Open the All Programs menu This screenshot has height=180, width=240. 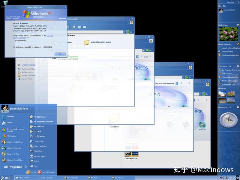13,166
